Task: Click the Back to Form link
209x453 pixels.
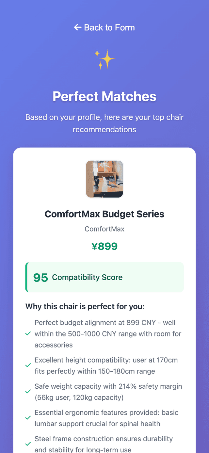Action: (104, 27)
